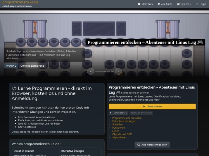
Task: Click chevron beside Listen
Action: coord(109,131)
